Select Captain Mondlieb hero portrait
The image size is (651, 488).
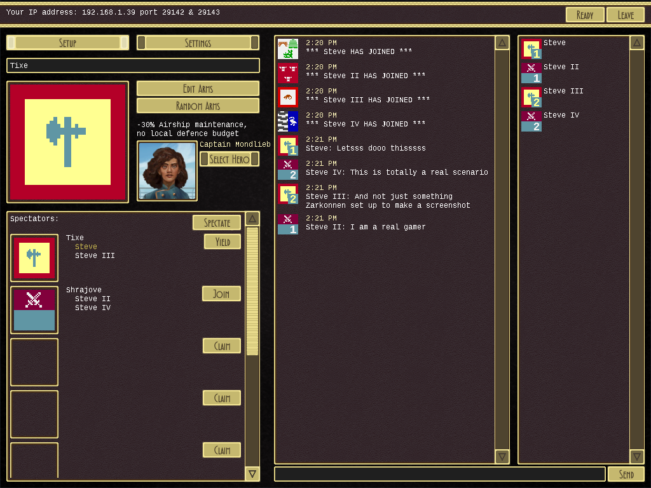tap(167, 171)
